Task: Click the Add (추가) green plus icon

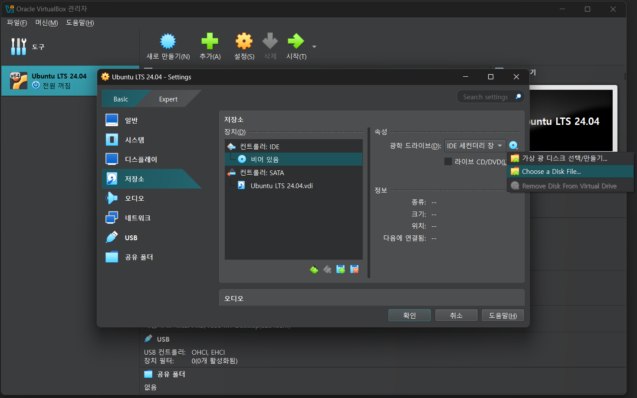Action: [210, 41]
